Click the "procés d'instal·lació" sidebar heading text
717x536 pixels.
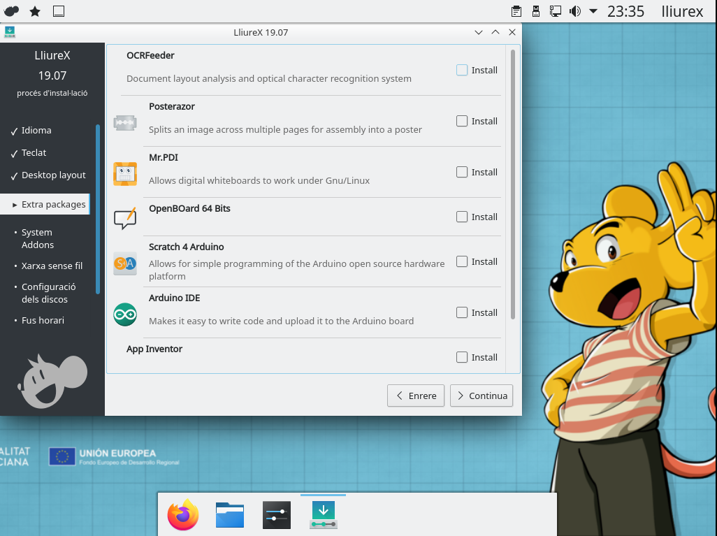(52, 93)
